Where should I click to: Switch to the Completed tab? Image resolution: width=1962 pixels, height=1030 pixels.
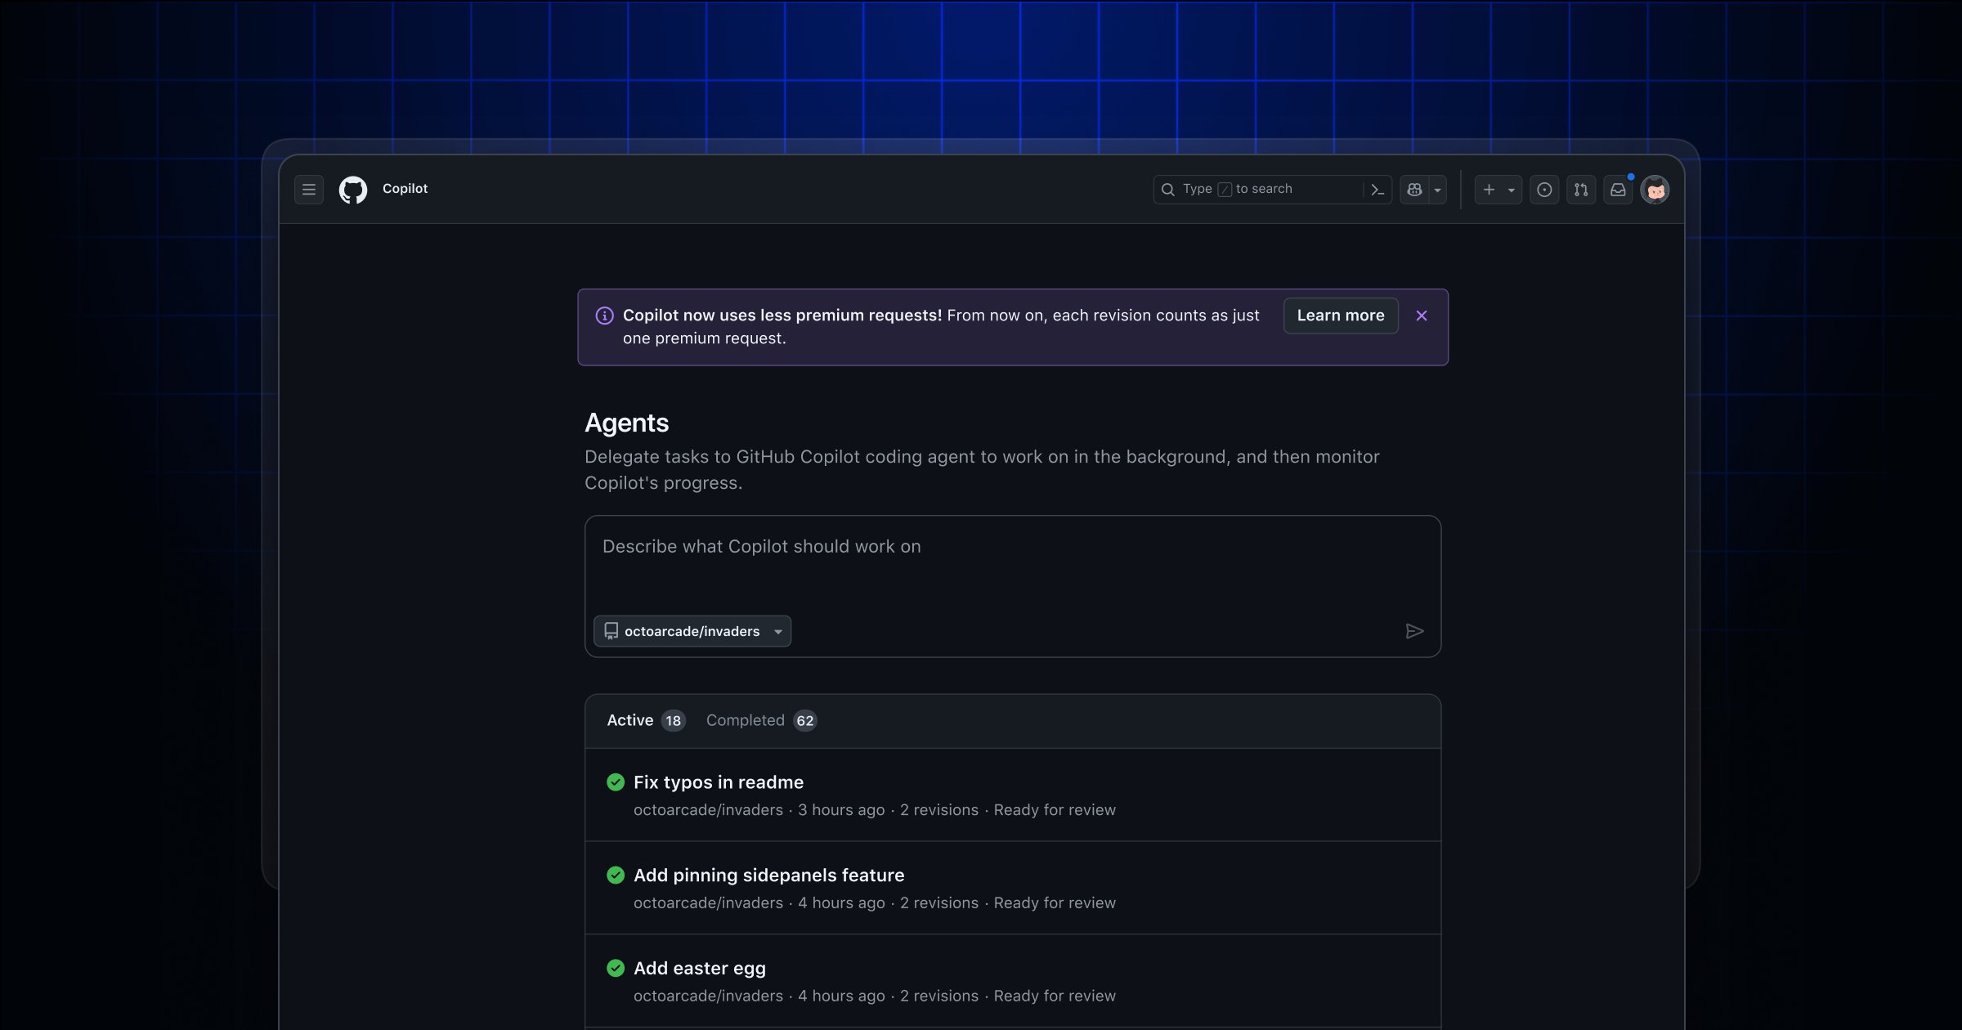click(x=760, y=720)
